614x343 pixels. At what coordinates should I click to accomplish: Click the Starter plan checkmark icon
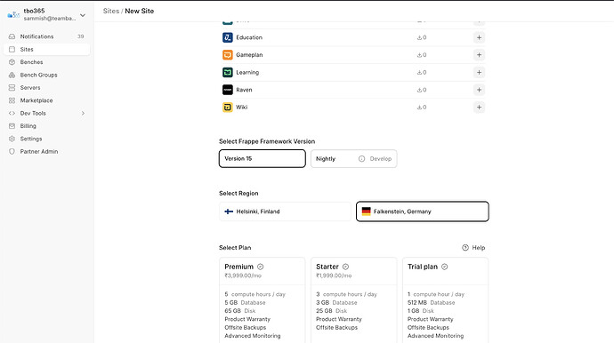[345, 267]
